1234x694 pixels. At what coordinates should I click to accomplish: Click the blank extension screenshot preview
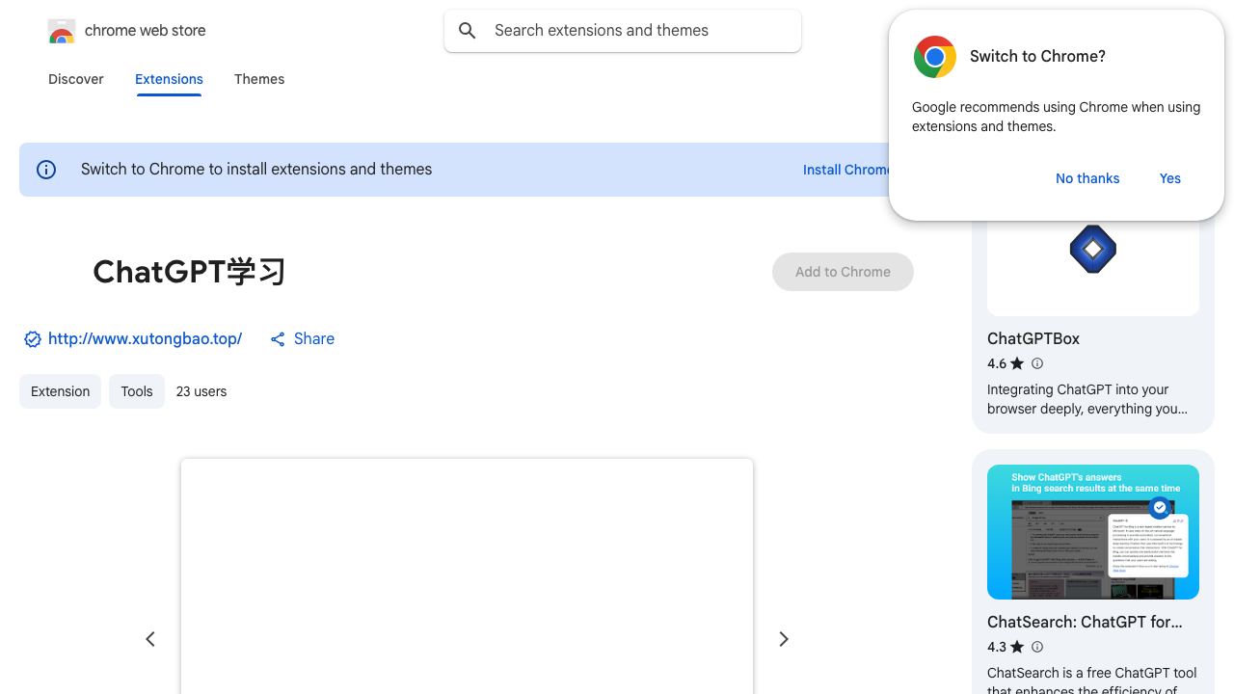[x=467, y=576]
